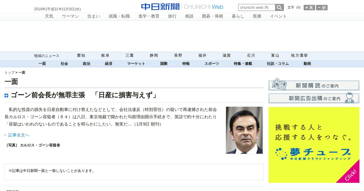Open 新聞広告出稿のご案内 banner

(314, 98)
